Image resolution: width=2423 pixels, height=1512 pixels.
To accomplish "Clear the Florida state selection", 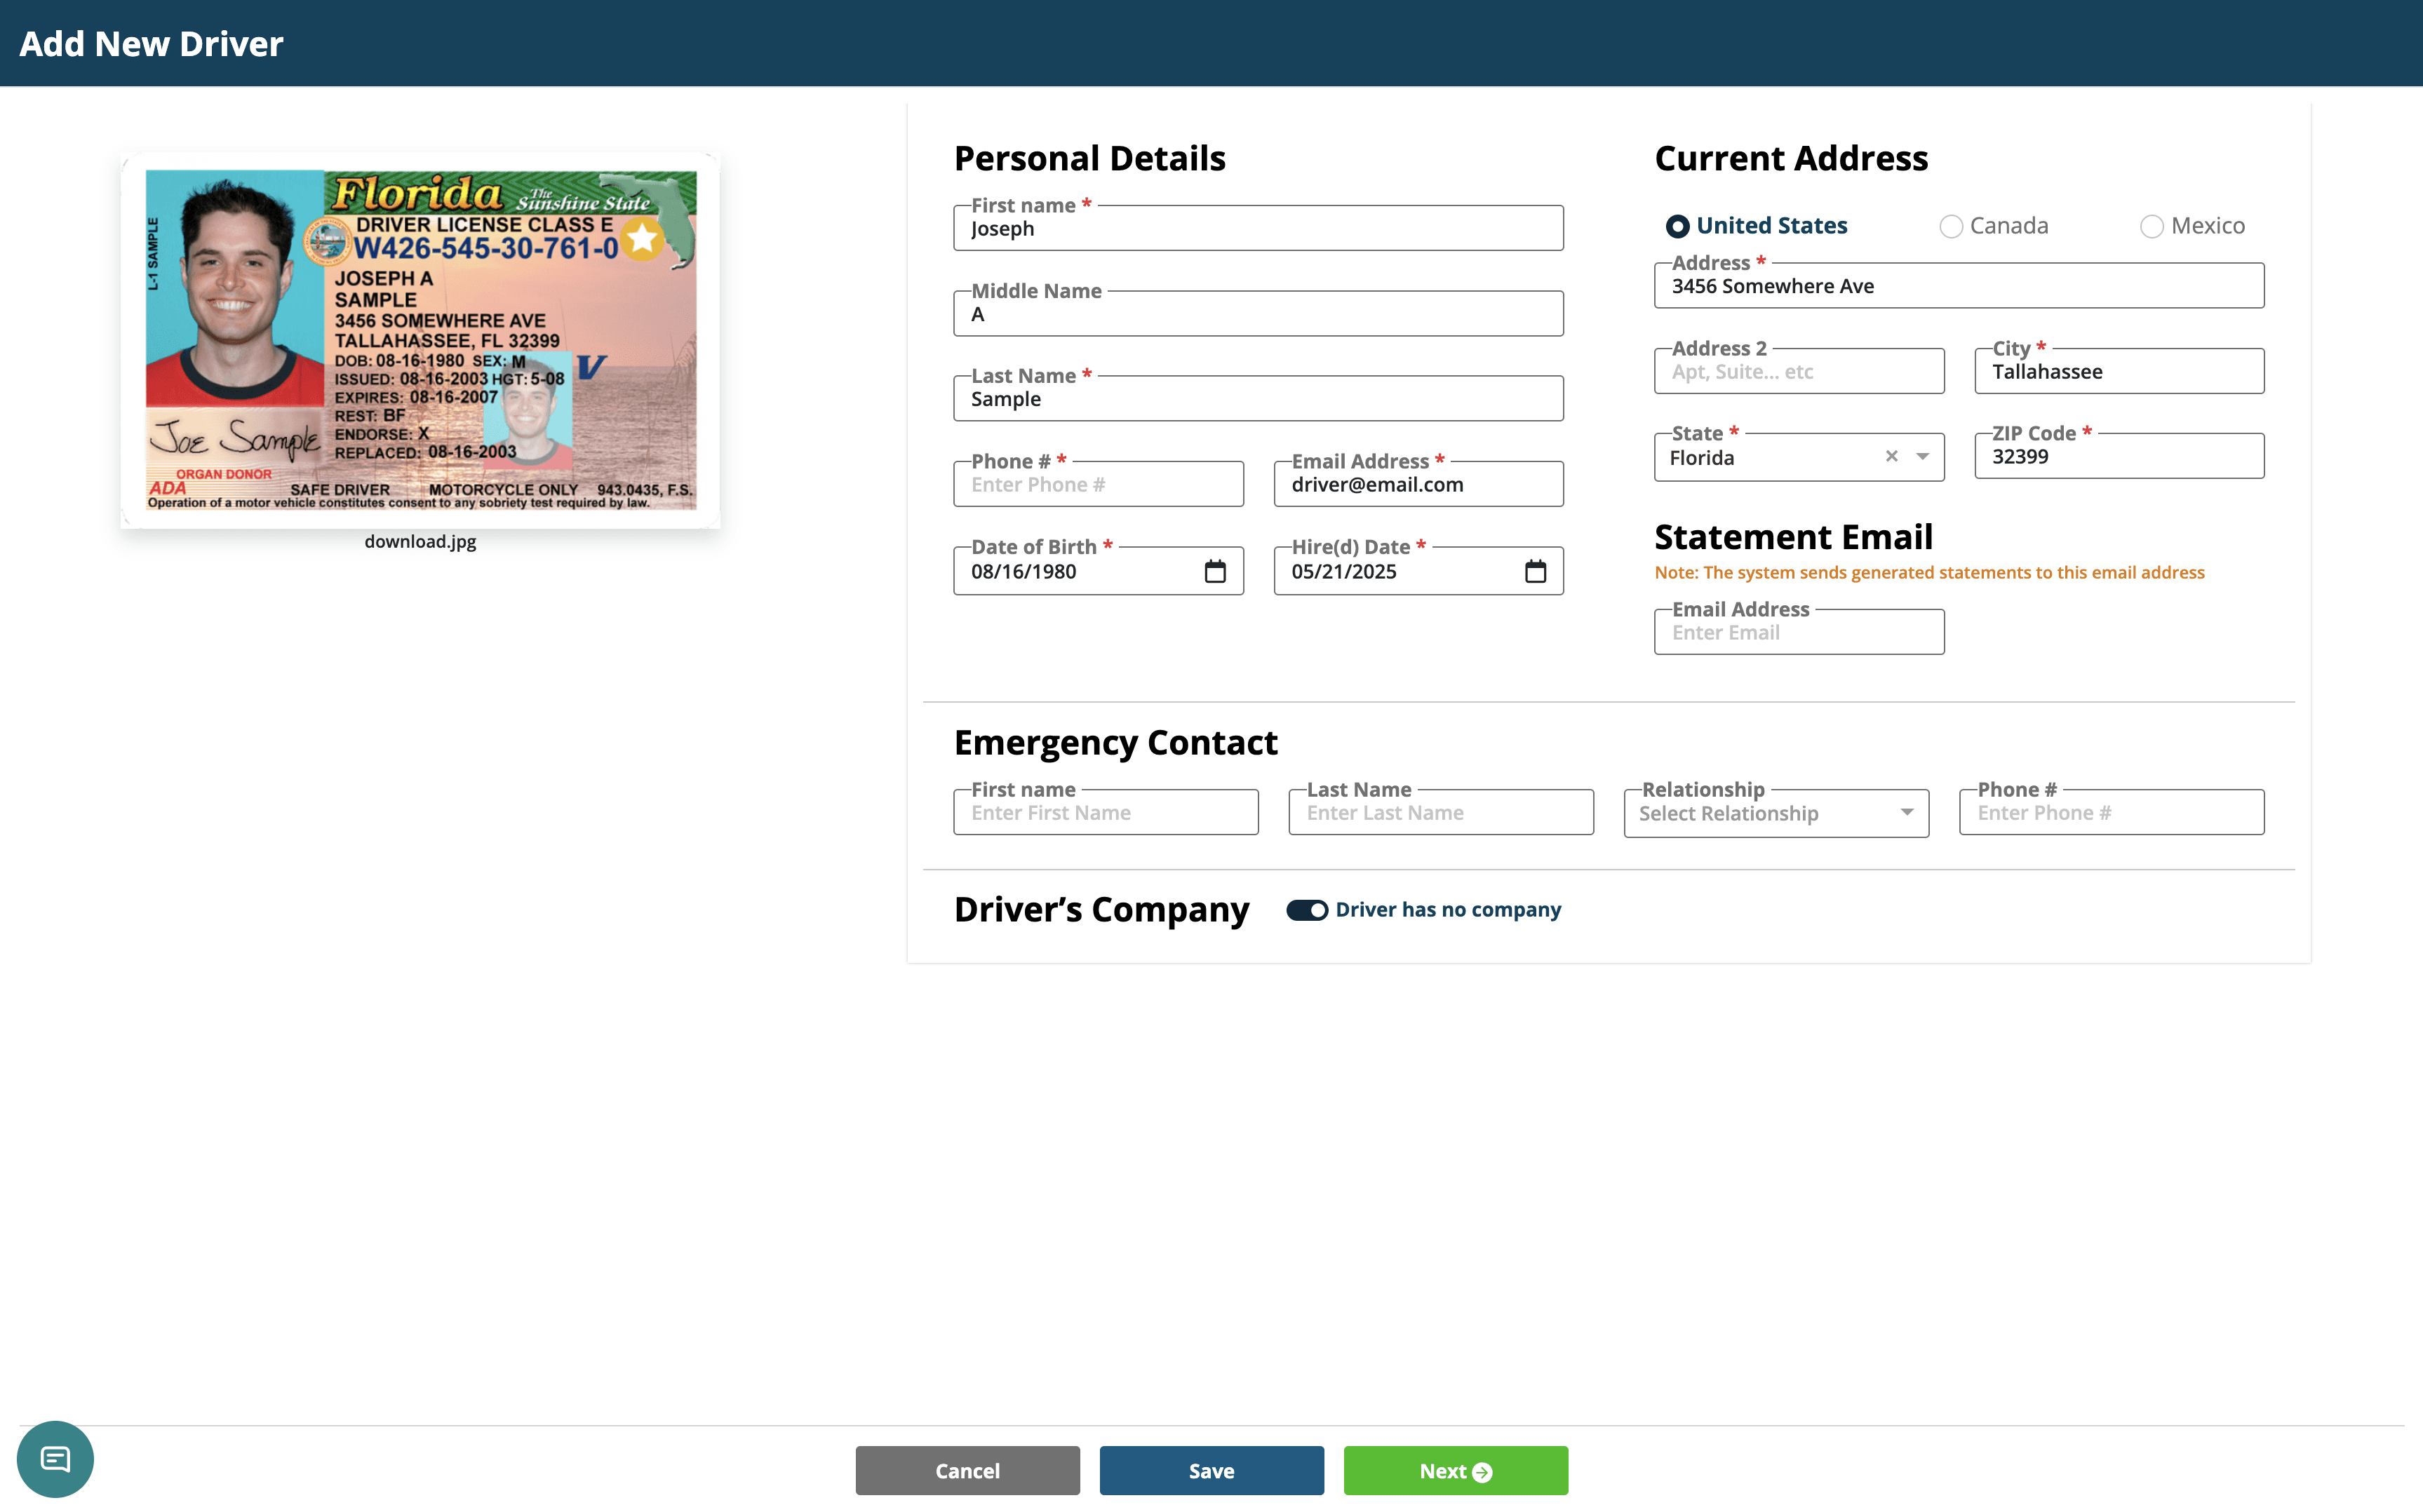I will point(1891,456).
